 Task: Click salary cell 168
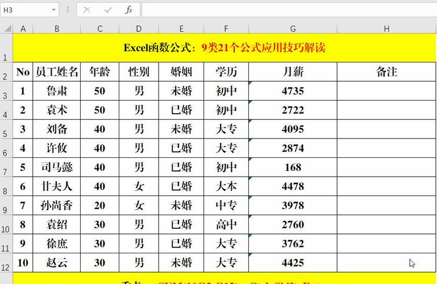293,168
